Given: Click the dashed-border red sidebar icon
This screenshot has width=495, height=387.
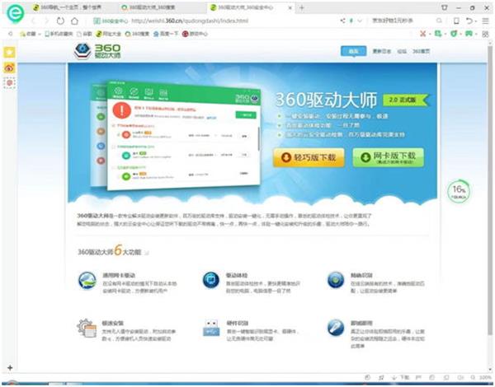Looking at the screenshot, I should 9,83.
